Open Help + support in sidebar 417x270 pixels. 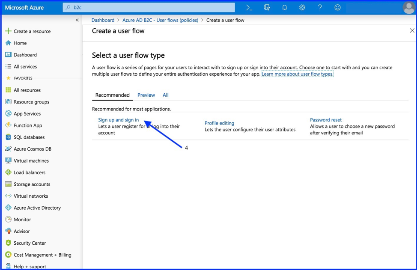click(30, 267)
